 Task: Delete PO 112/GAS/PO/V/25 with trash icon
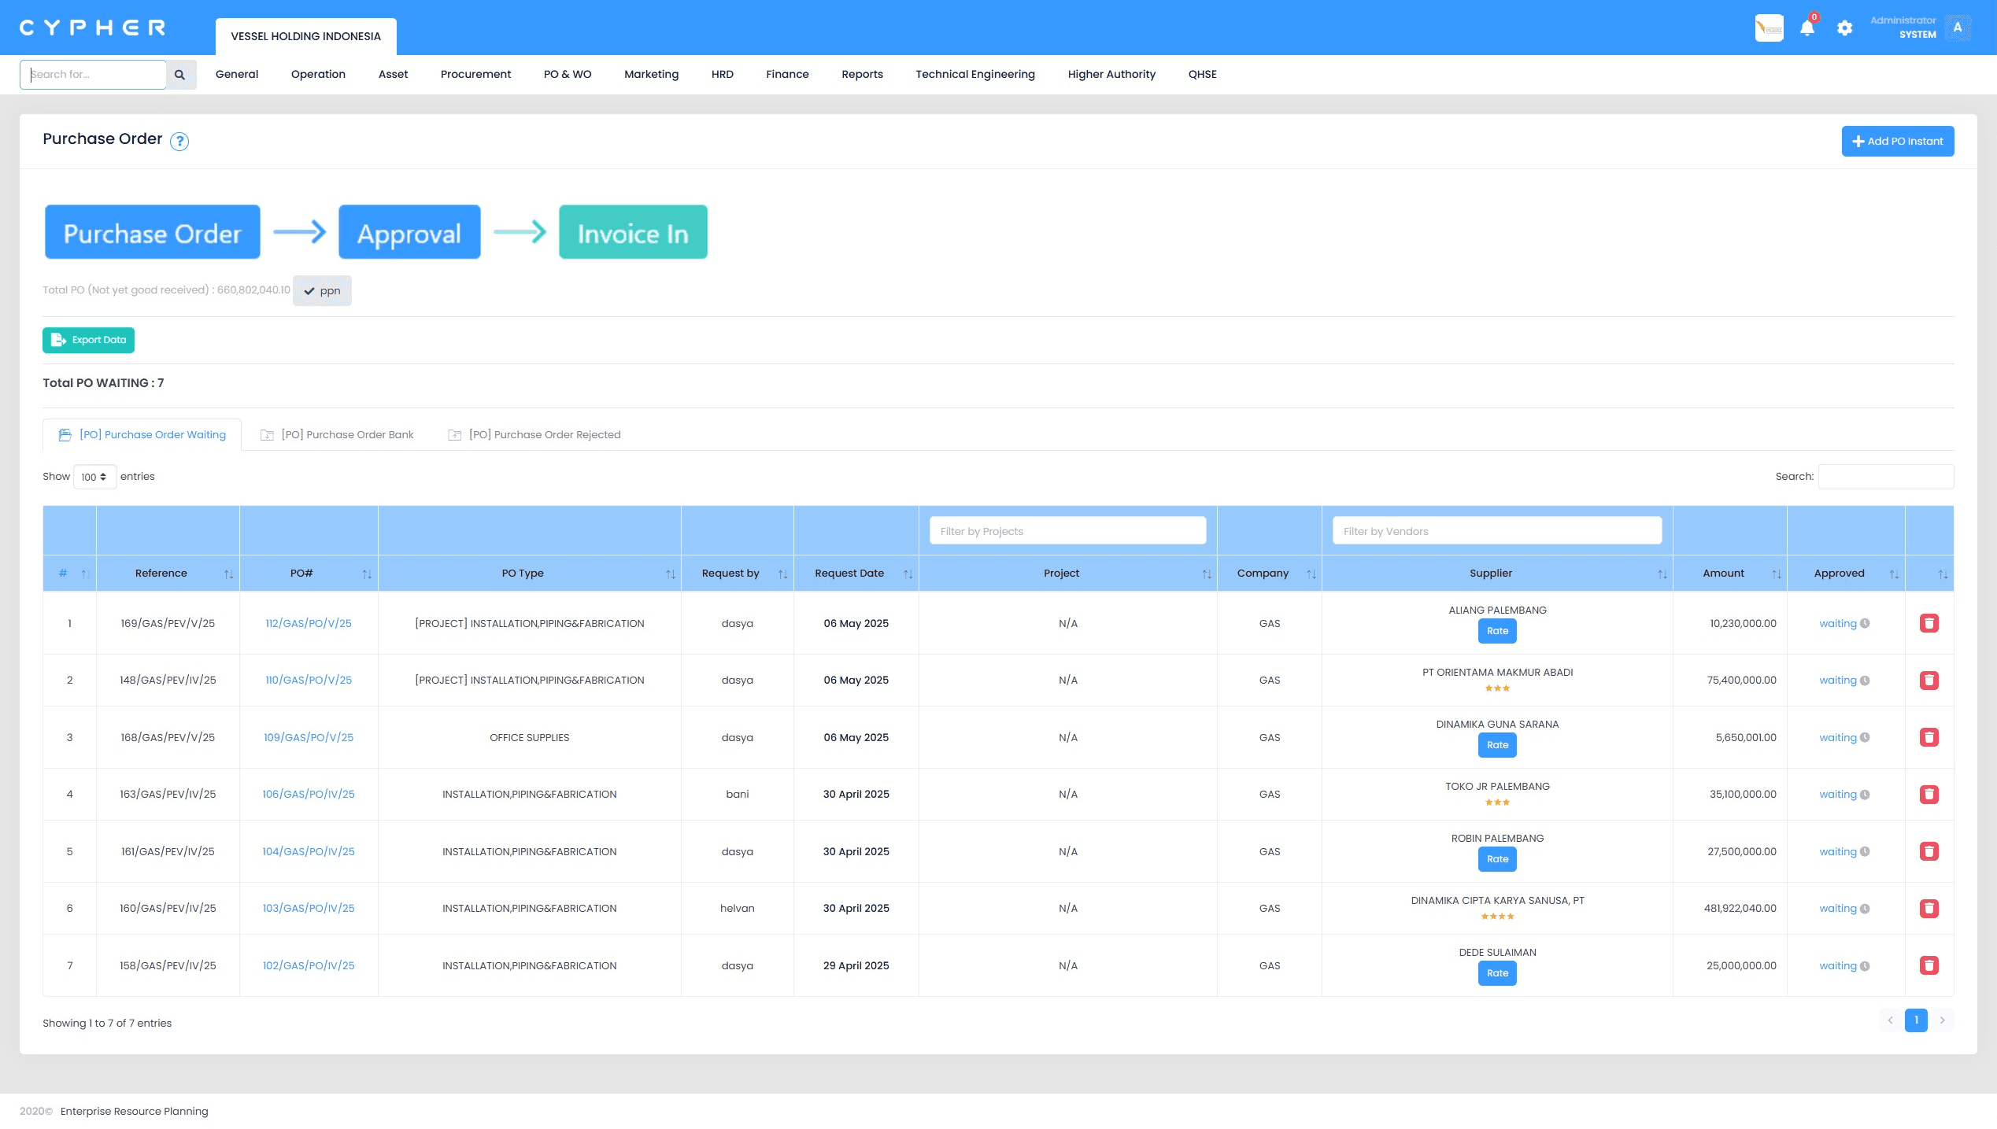point(1929,623)
